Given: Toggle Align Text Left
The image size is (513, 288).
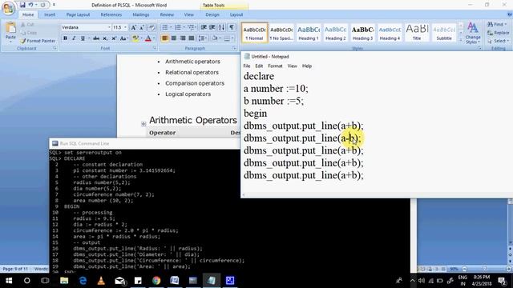Looking at the screenshot, I should pyautogui.click(x=165, y=38).
